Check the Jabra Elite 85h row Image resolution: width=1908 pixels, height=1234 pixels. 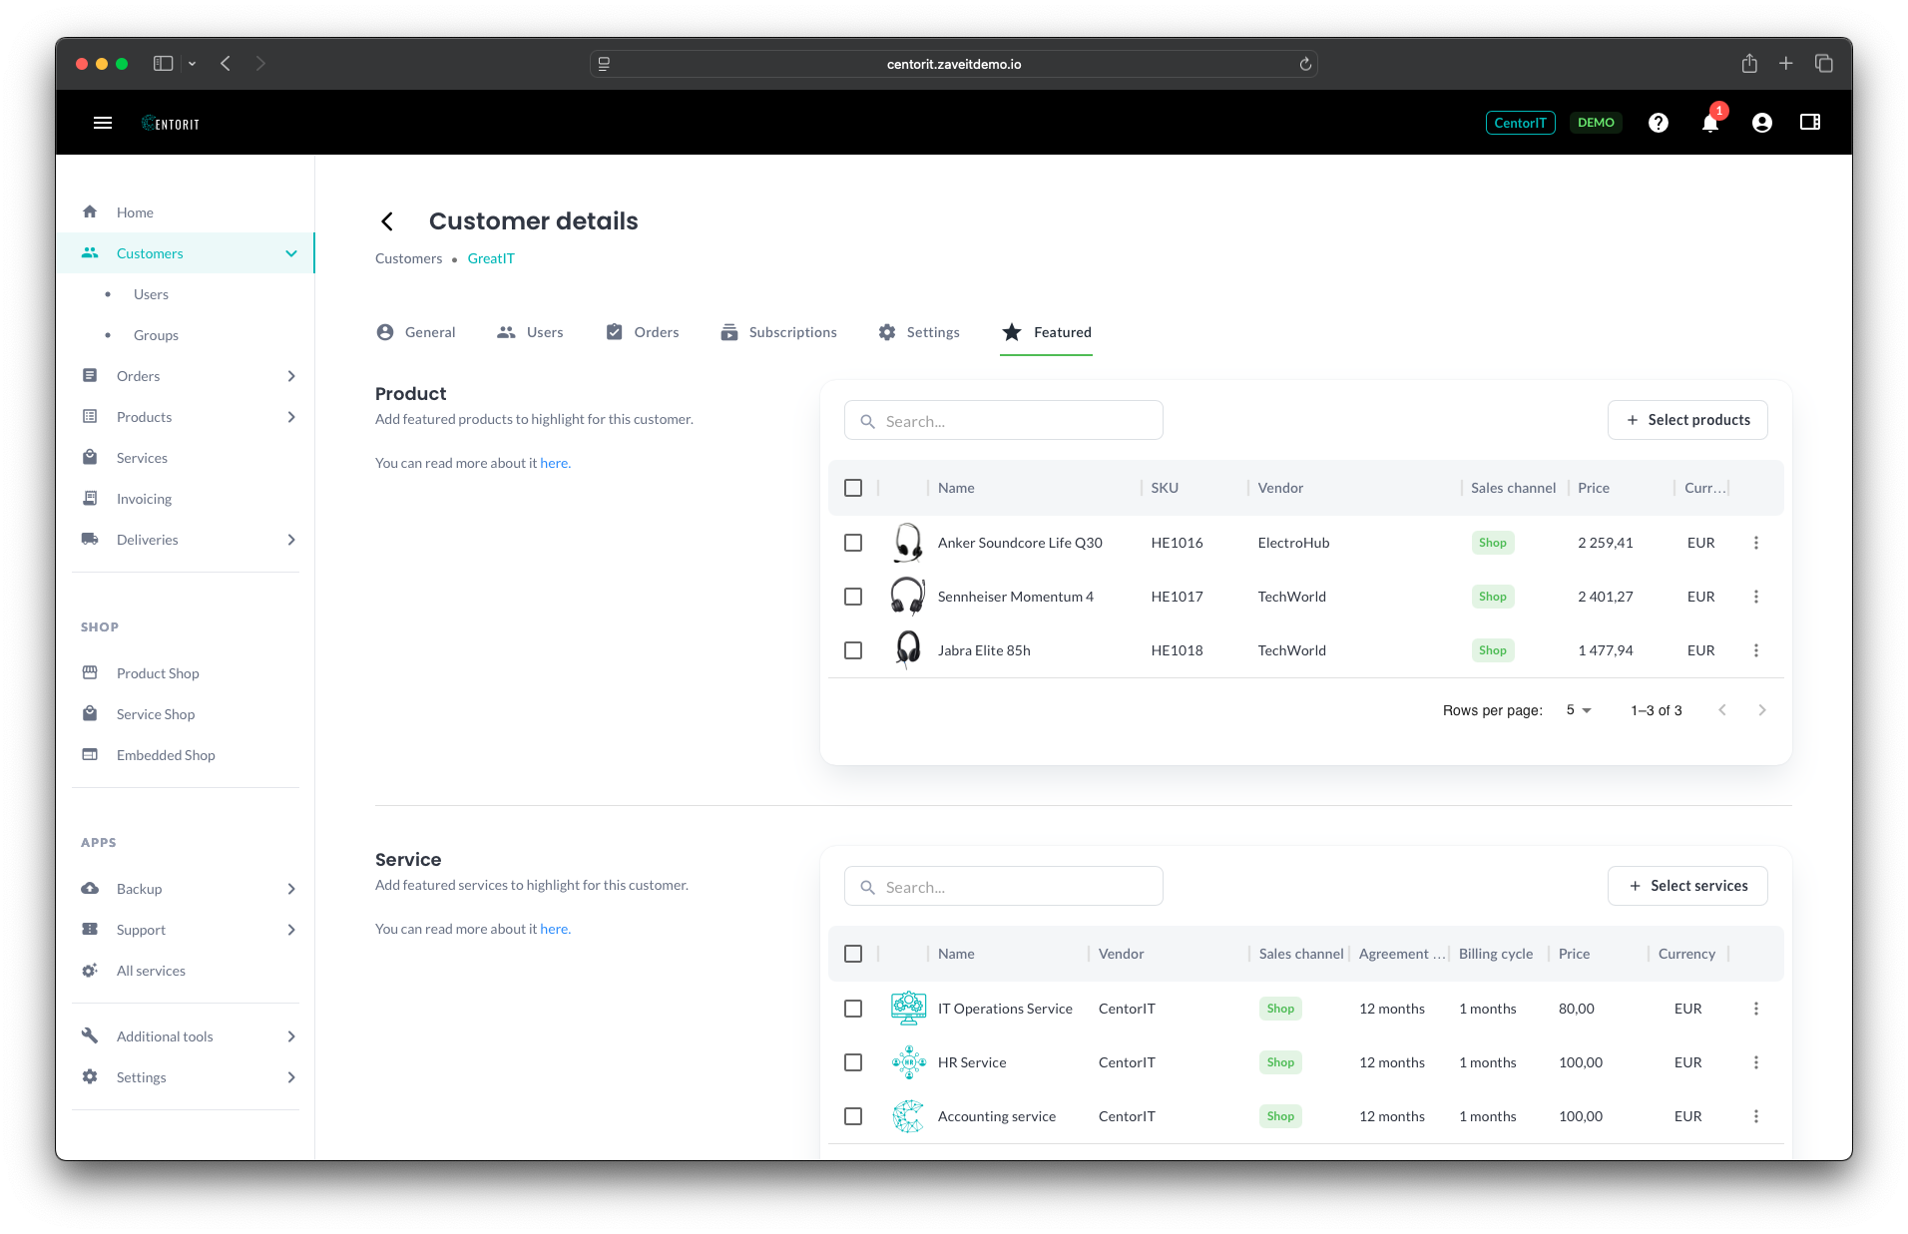(852, 650)
